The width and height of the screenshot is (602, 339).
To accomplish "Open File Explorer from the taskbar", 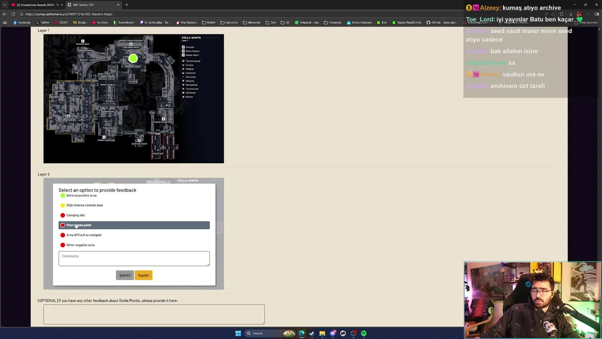I will point(322,333).
